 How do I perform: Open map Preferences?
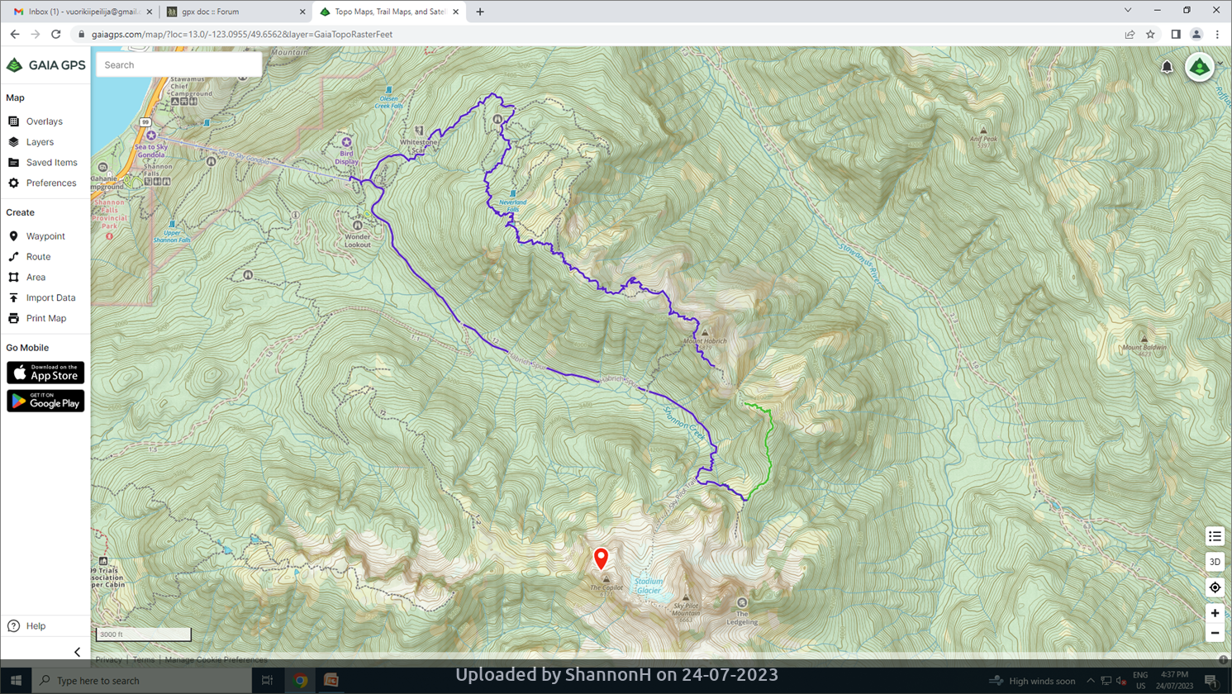50,183
